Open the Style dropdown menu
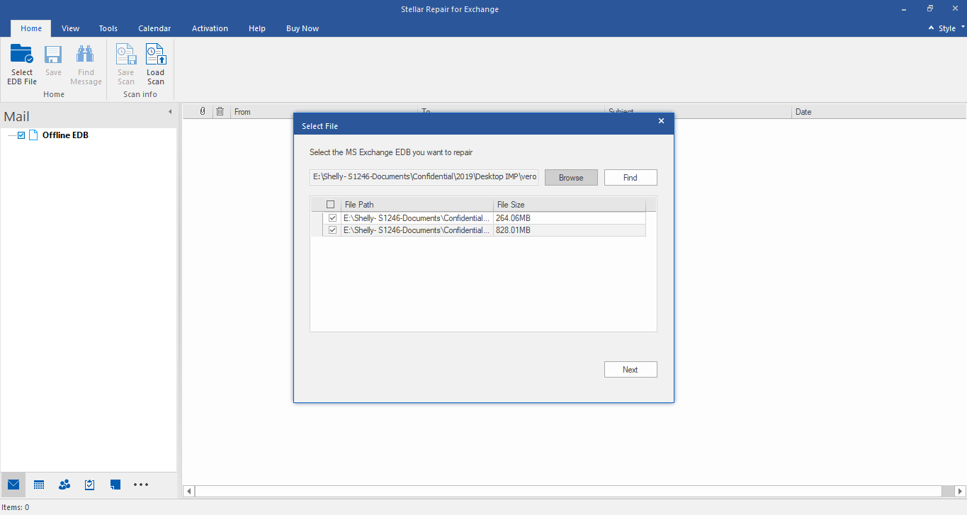This screenshot has width=967, height=515. pyautogui.click(x=951, y=28)
